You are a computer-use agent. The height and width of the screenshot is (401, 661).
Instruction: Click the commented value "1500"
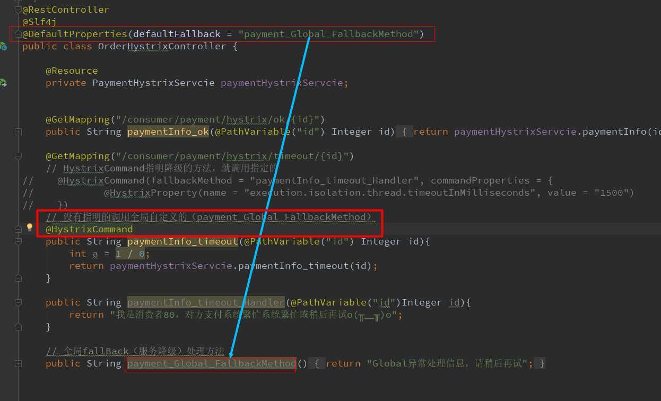[x=611, y=193]
